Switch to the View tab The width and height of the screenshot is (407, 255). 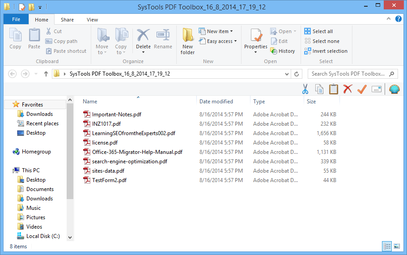[x=92, y=20]
